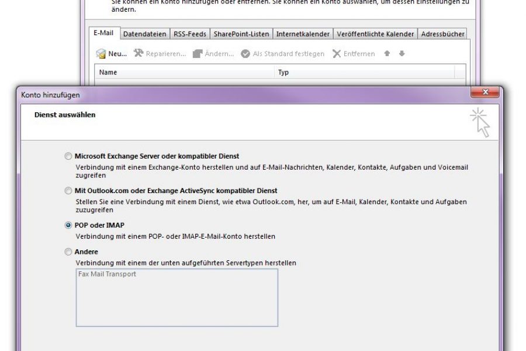Sort accounts by the Typ column header
Screen dimensions: 526x351
[x=365, y=72]
